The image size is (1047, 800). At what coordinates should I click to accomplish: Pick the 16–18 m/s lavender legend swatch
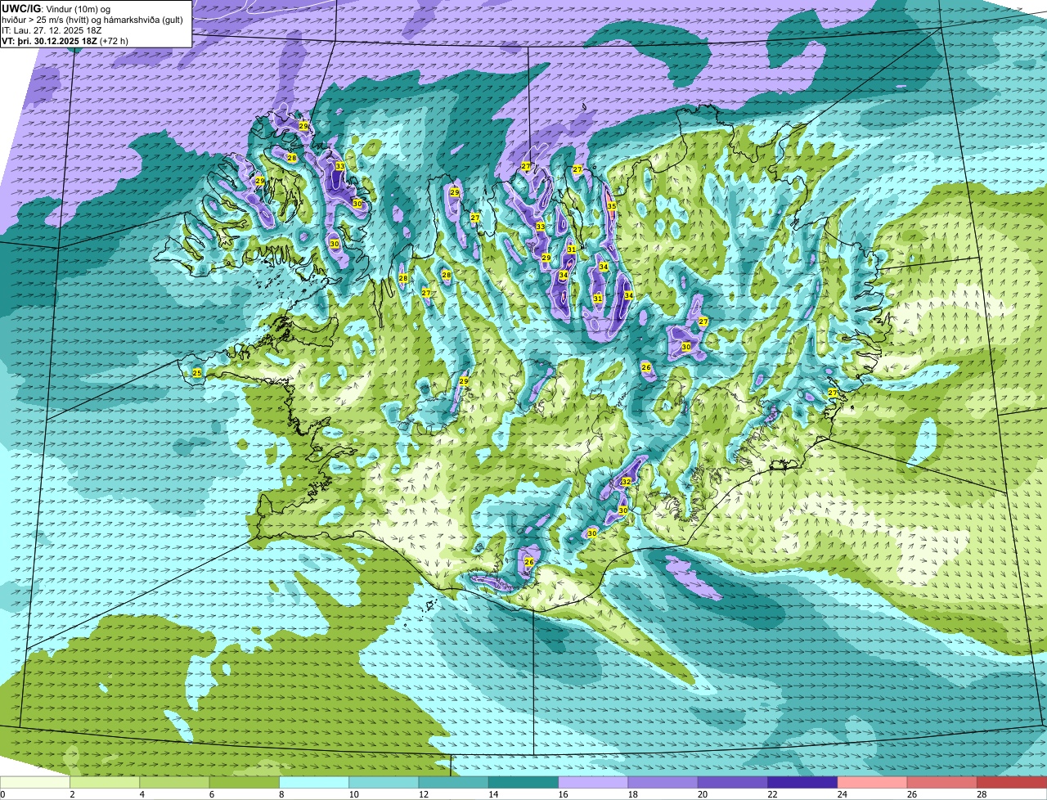point(593,783)
